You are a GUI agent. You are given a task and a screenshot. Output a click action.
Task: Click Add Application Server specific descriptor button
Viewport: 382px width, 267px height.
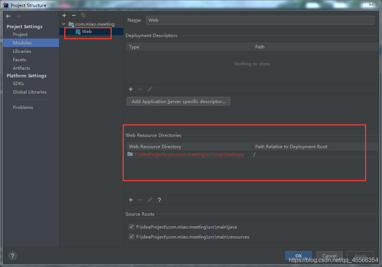click(x=178, y=101)
